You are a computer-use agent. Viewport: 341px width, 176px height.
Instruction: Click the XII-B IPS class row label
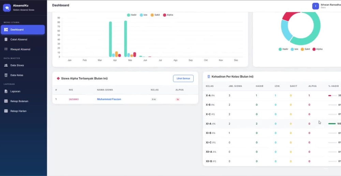pyautogui.click(x=211, y=161)
